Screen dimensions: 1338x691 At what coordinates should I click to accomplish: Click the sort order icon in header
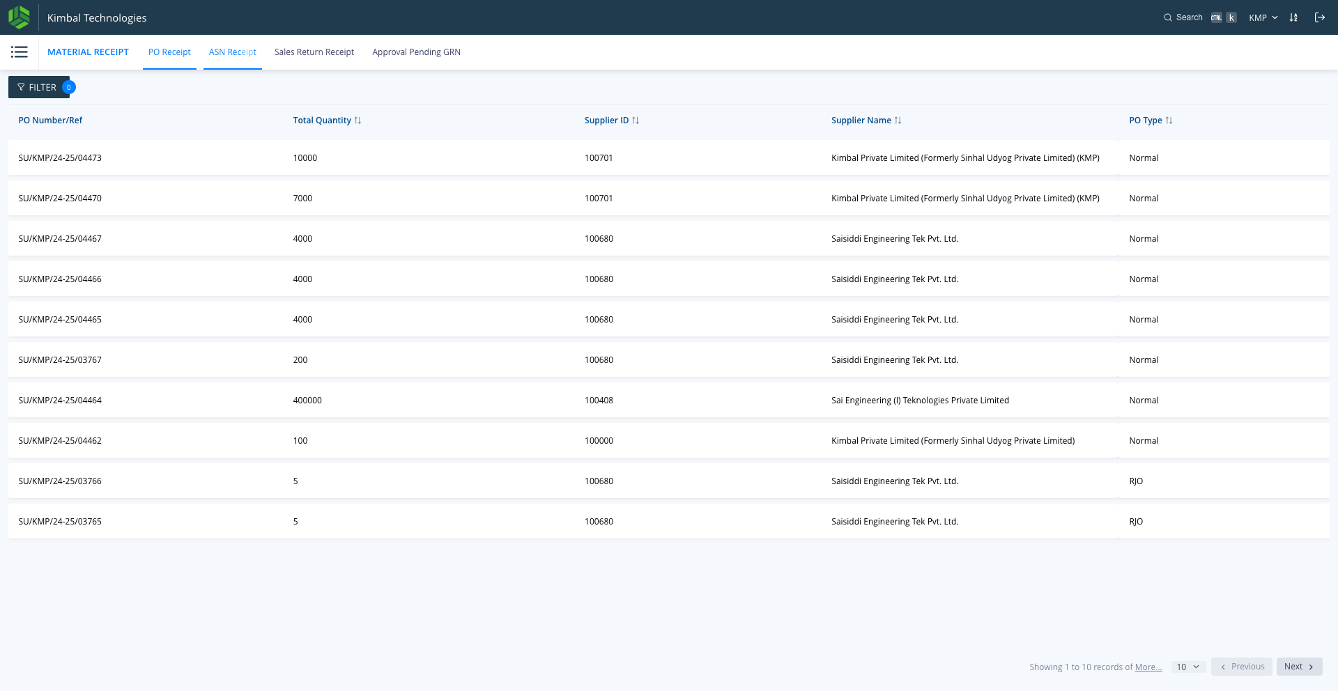coord(1293,17)
